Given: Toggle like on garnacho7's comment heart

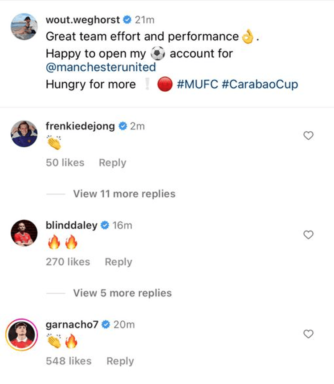Looking at the screenshot, I should pyautogui.click(x=308, y=334).
